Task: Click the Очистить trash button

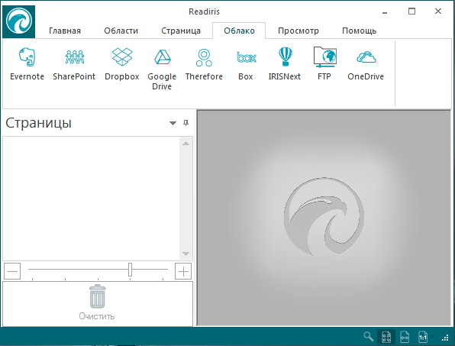Action: pos(97,302)
